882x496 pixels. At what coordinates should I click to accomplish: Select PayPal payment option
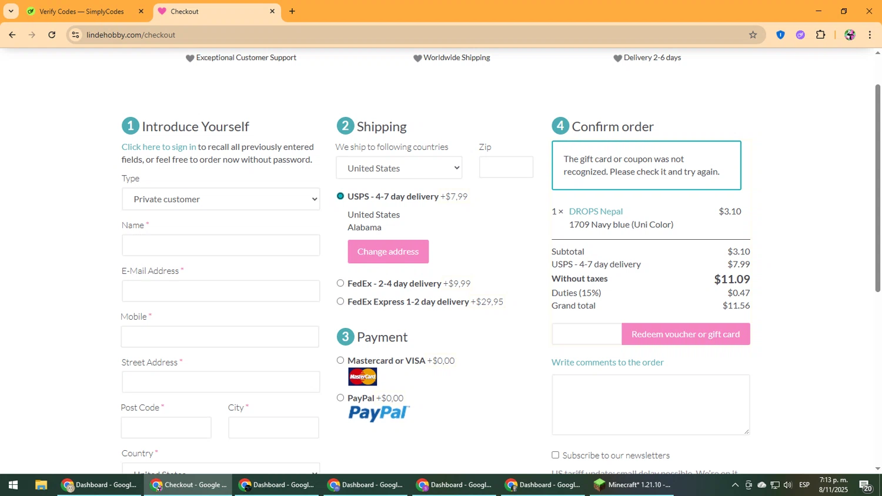(x=340, y=398)
